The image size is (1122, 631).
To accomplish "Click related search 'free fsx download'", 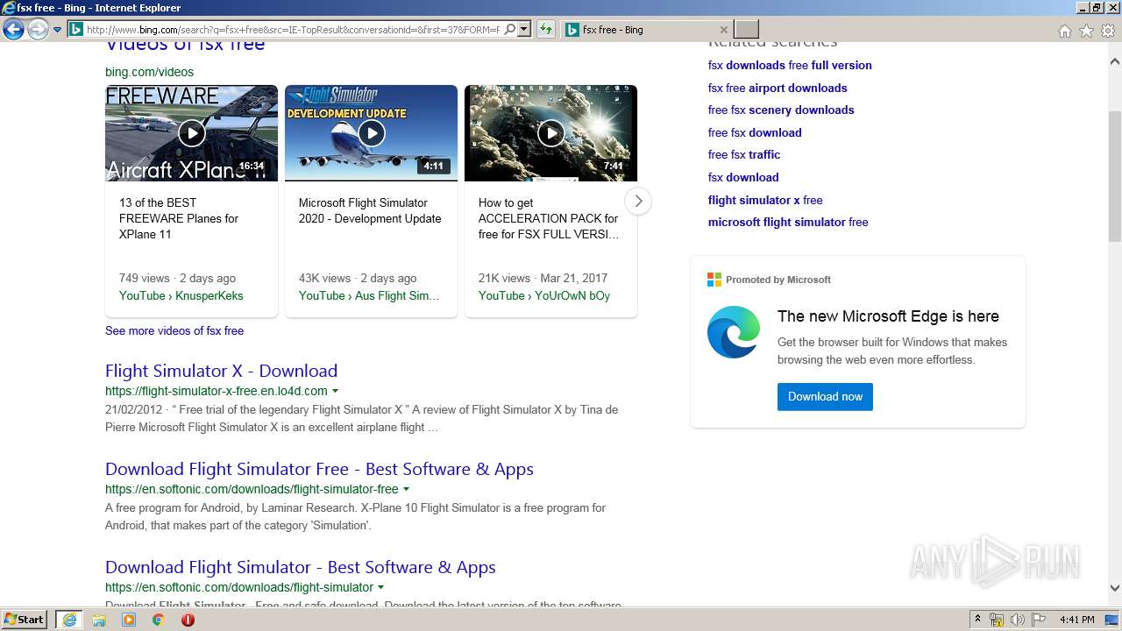I will [x=755, y=132].
